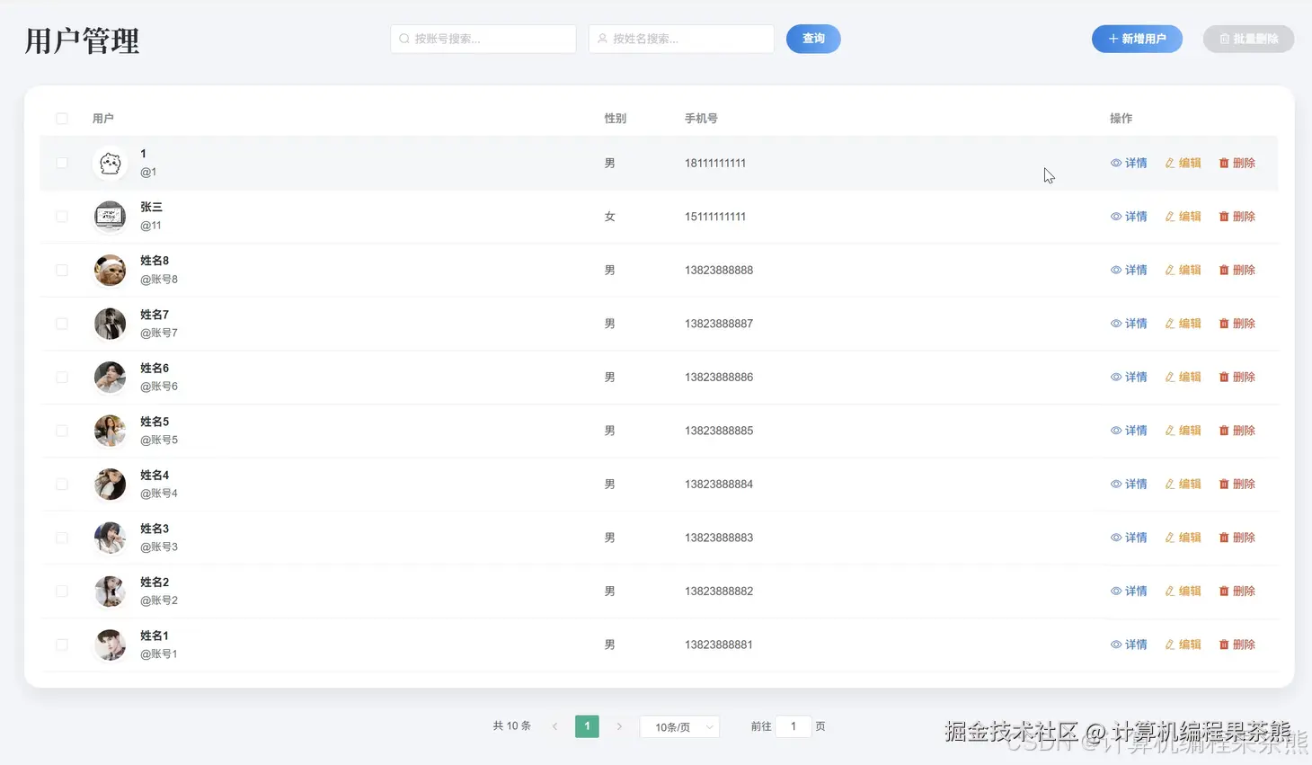Click the next page chevron in pagination

619,726
